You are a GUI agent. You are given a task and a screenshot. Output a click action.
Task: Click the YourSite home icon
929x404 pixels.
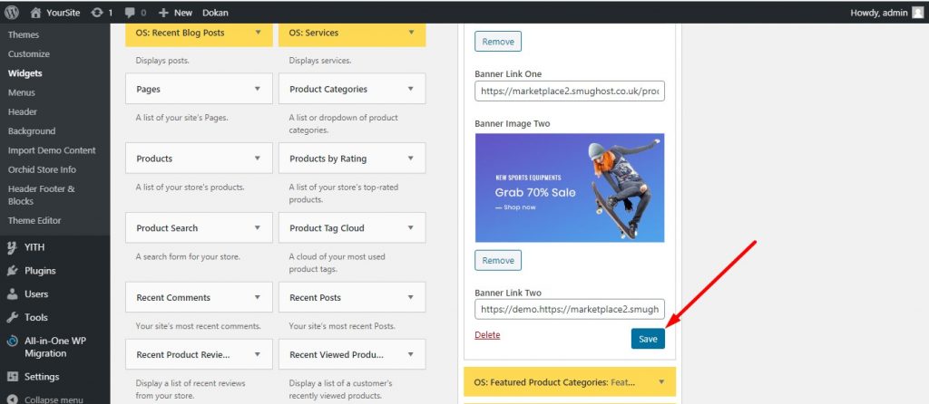coord(36,13)
